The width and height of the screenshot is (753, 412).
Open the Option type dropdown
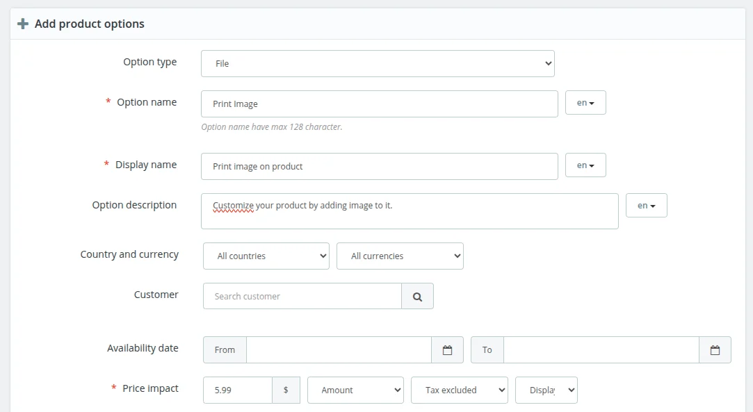coord(377,63)
